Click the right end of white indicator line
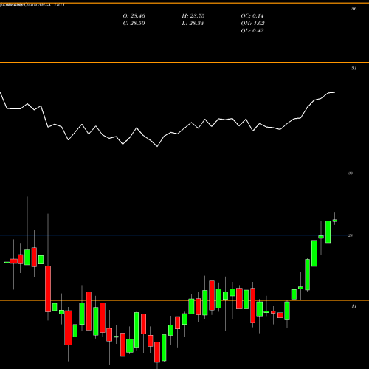Image resolution: width=369 pixels, height=369 pixels. click(334, 92)
